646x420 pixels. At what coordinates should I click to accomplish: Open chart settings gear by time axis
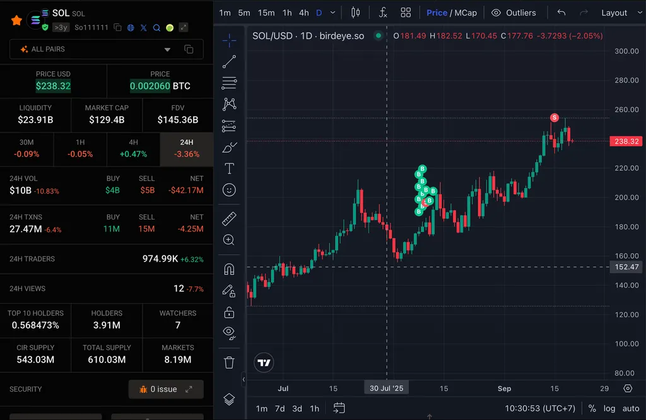coord(628,388)
